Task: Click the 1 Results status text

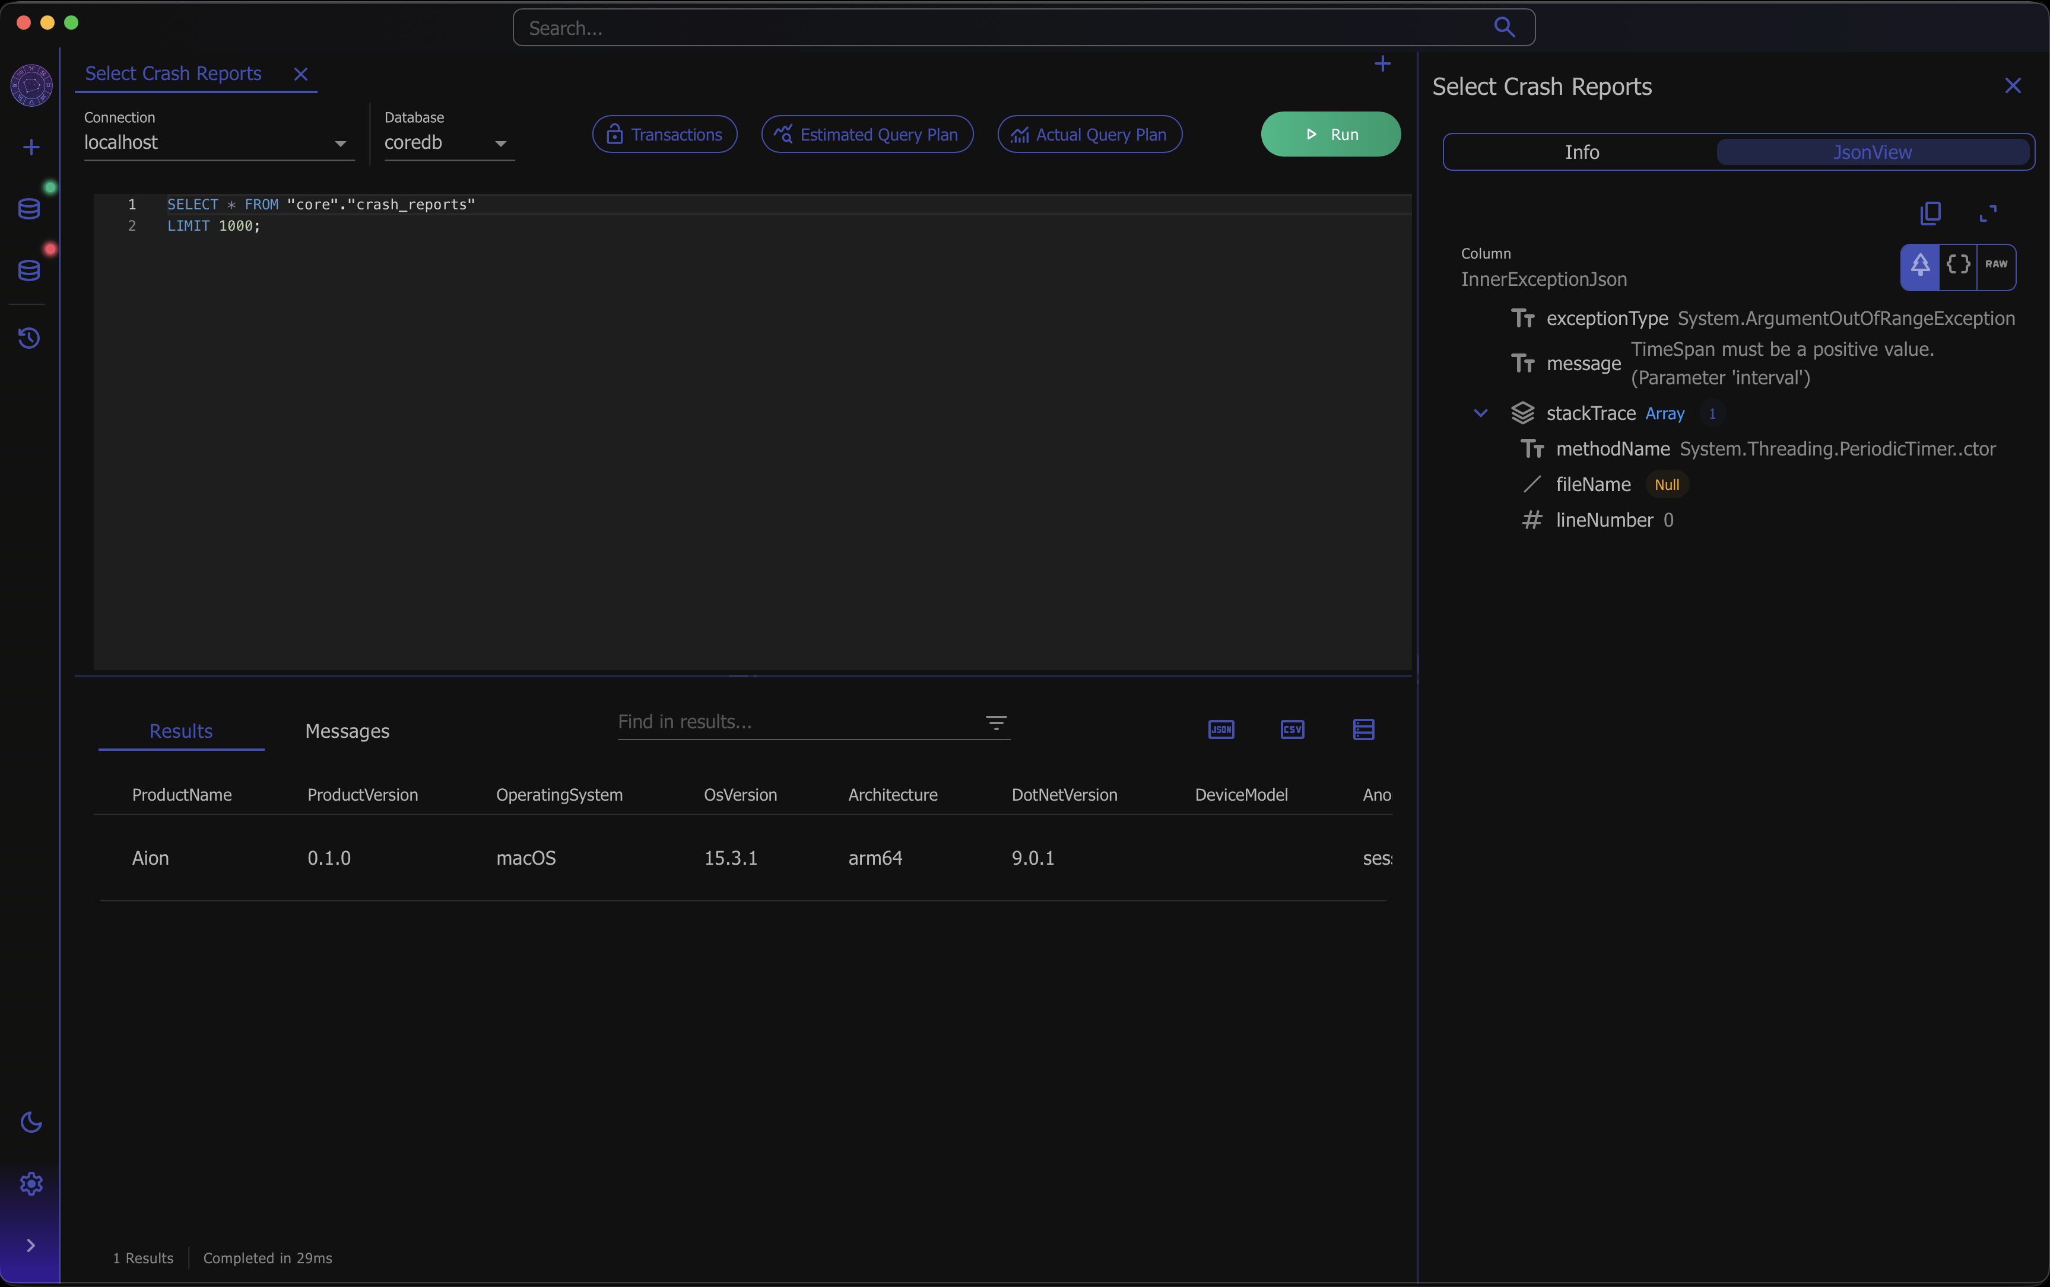Action: (143, 1258)
